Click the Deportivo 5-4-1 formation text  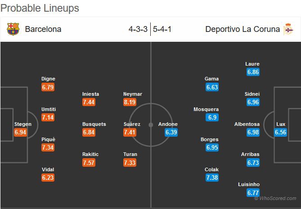tap(163, 30)
